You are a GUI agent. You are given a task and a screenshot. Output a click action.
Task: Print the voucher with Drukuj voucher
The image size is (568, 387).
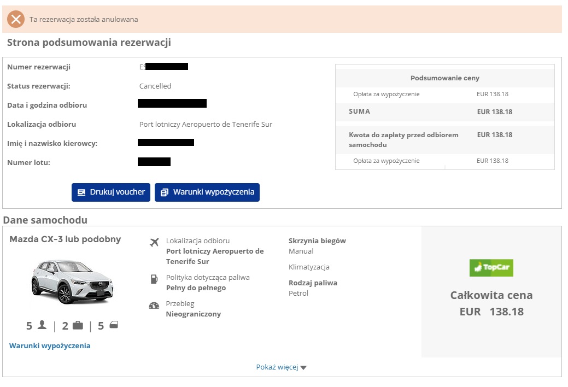click(111, 192)
